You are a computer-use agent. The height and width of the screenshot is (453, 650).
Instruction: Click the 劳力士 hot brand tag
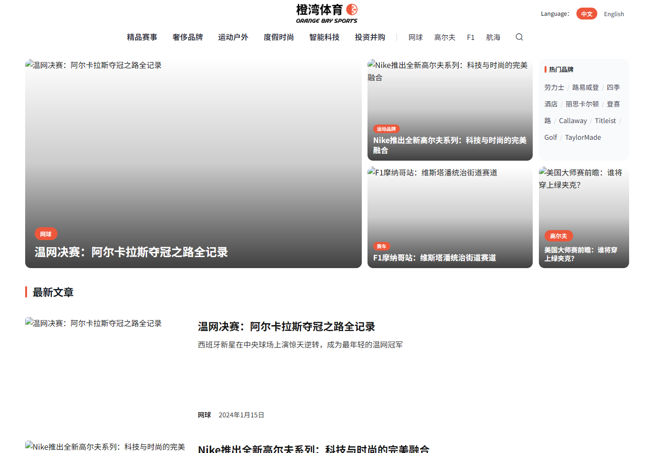(554, 87)
